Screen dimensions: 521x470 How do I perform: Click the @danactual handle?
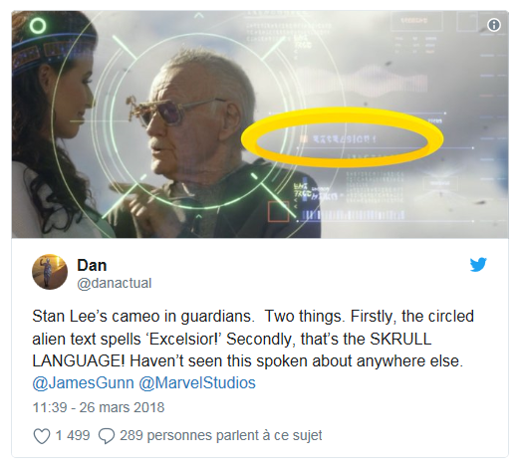pos(115,284)
